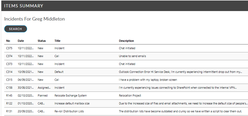Click the Planned status of R145

[x=43, y=96]
